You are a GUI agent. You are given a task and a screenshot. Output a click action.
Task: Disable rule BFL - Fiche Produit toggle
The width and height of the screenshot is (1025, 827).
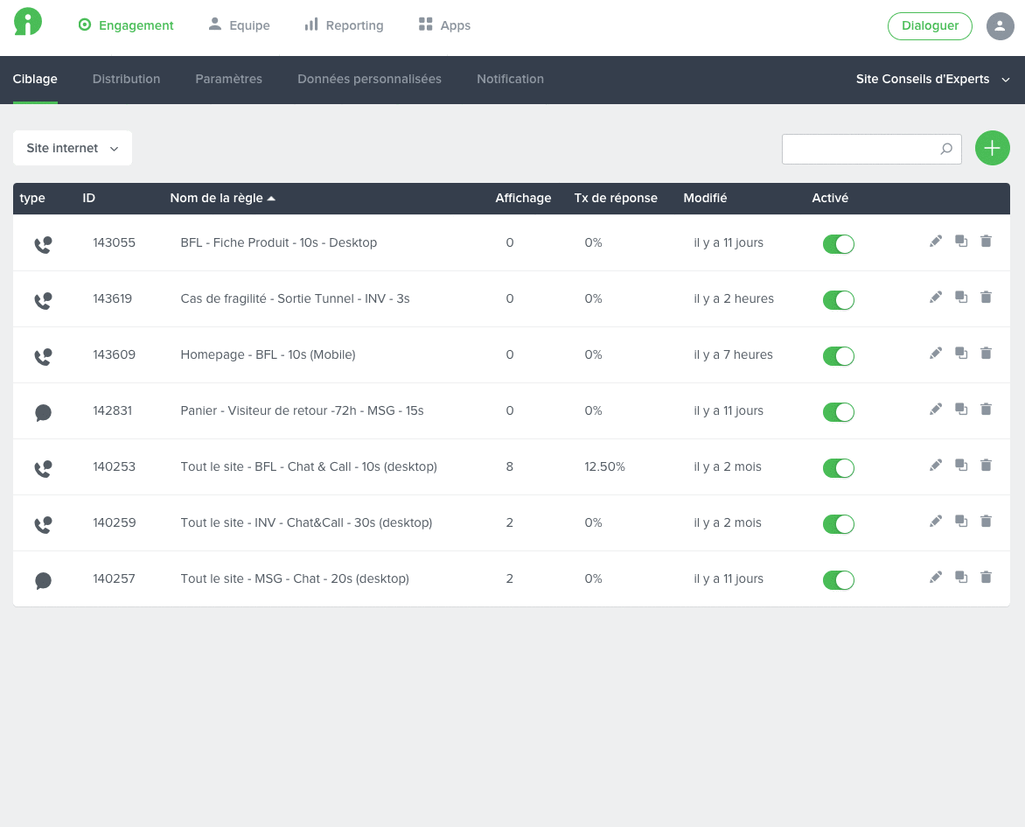tap(839, 244)
